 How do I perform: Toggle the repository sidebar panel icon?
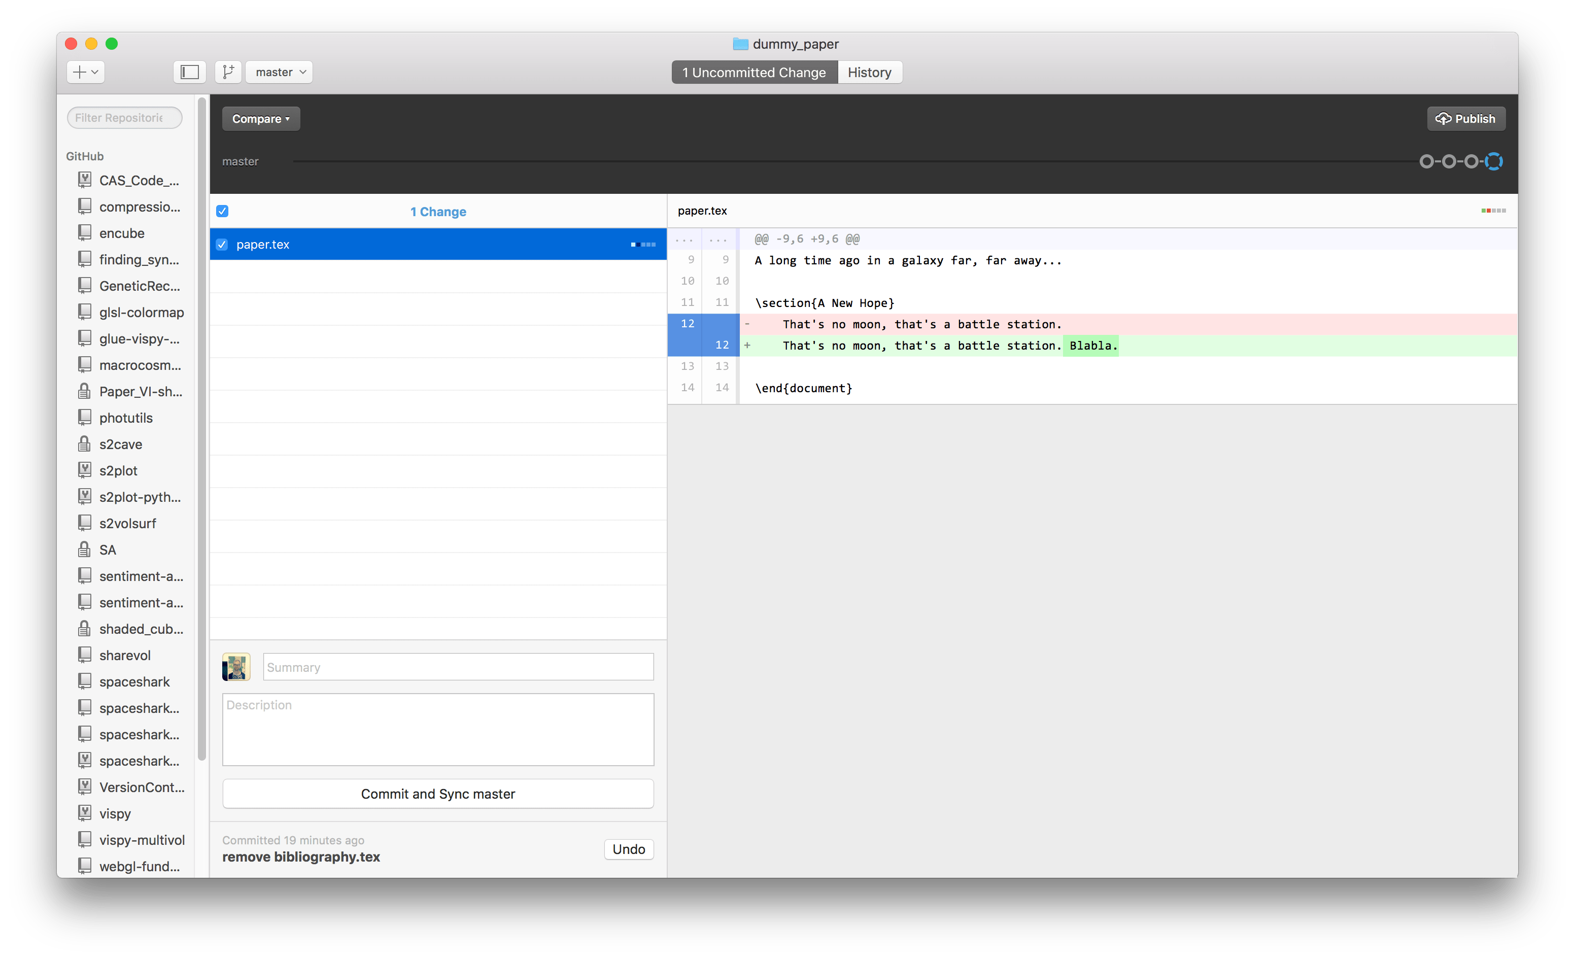pyautogui.click(x=189, y=72)
